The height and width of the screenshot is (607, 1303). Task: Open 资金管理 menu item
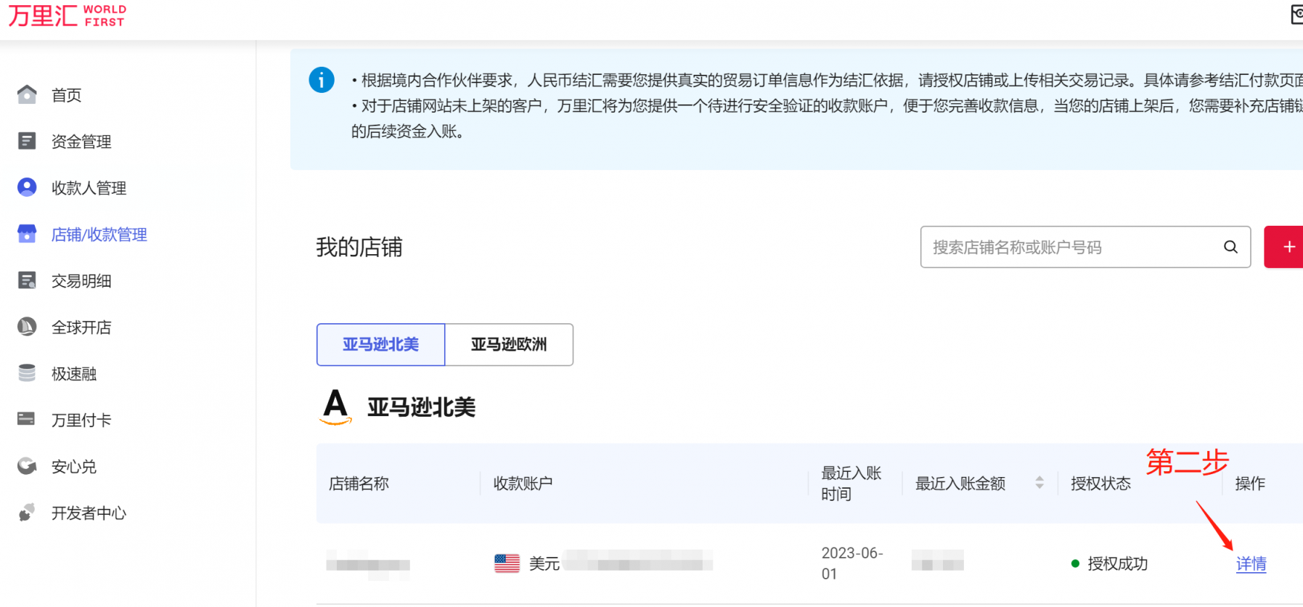[x=81, y=142]
